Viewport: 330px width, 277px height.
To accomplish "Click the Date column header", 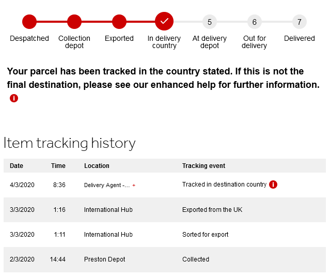I will pos(17,166).
